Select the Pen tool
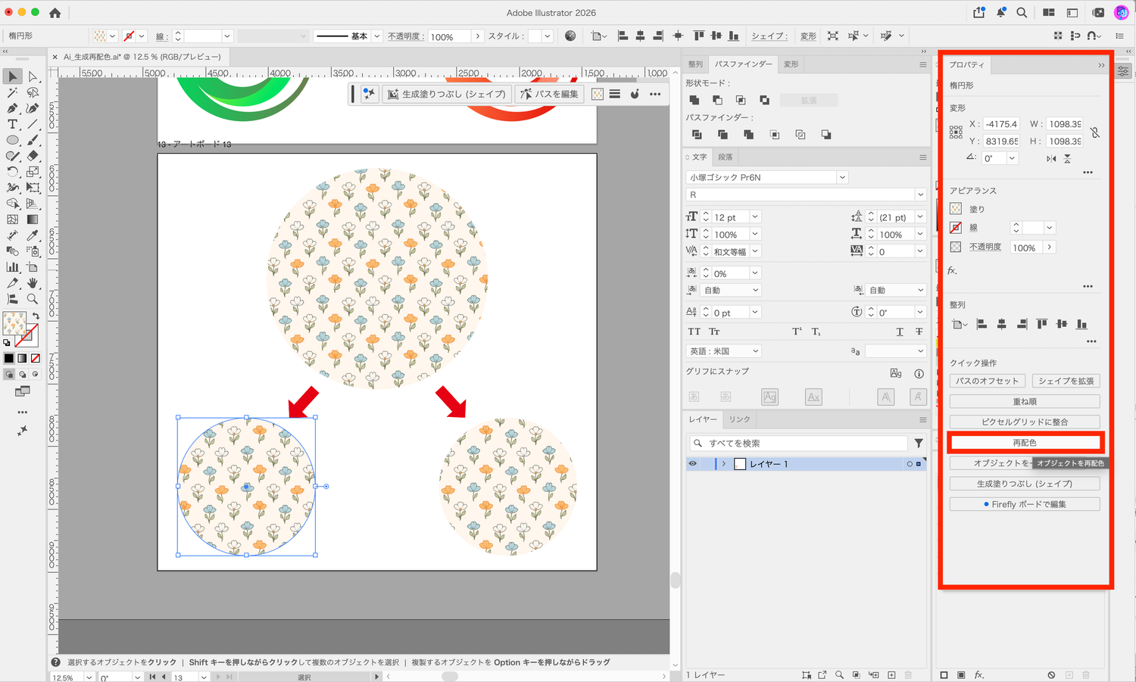This screenshot has width=1136, height=682. [x=12, y=108]
